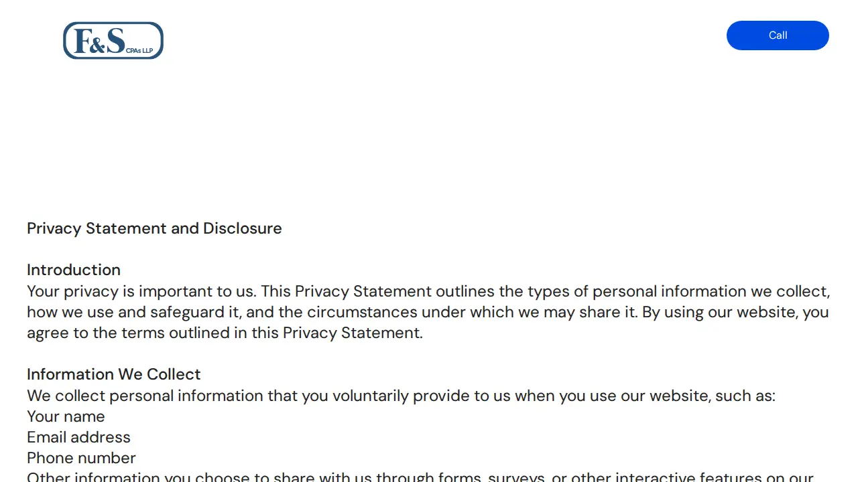Click the 'Phone number' list item
This screenshot has width=858, height=482.
click(81, 458)
